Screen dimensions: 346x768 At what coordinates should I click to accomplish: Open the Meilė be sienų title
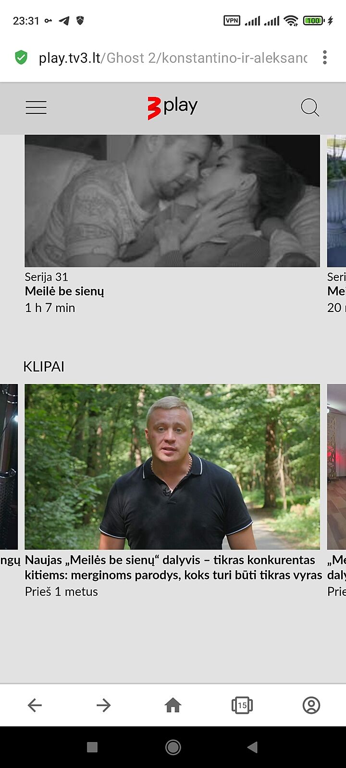coord(64,291)
